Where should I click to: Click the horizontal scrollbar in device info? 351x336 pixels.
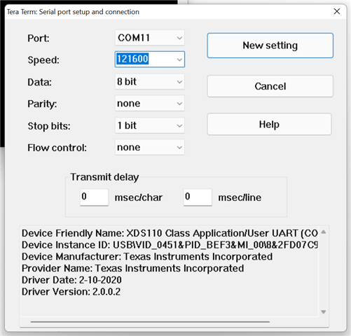(x=150, y=322)
